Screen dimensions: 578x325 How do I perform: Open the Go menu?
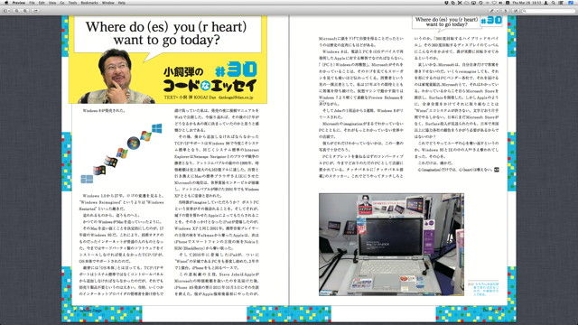[61, 3]
